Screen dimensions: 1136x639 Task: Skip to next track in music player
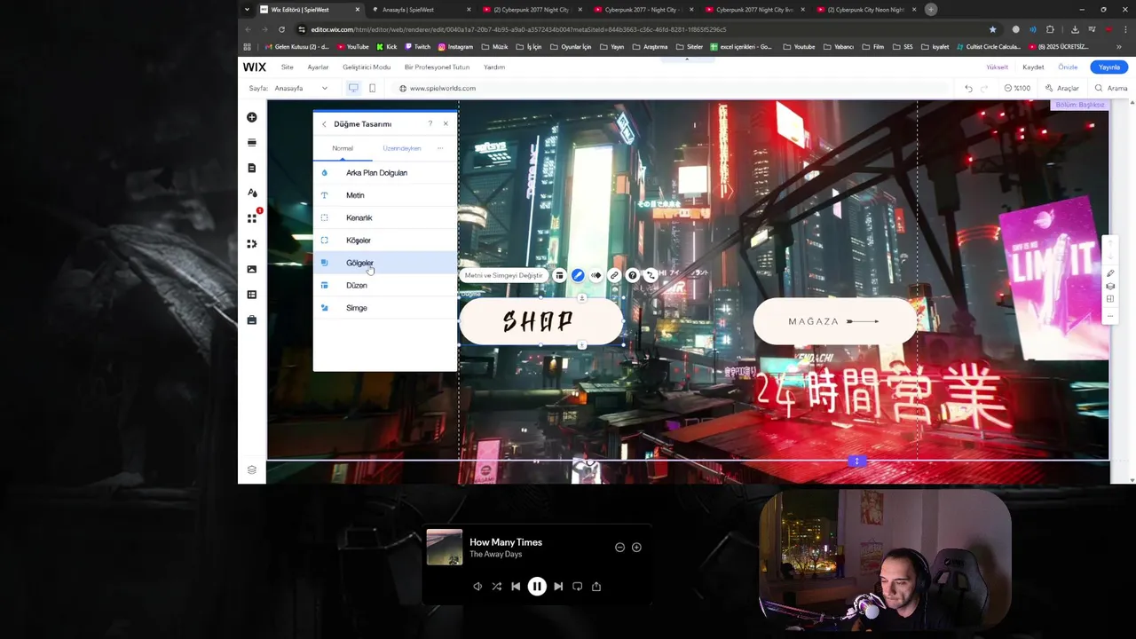coord(558,587)
